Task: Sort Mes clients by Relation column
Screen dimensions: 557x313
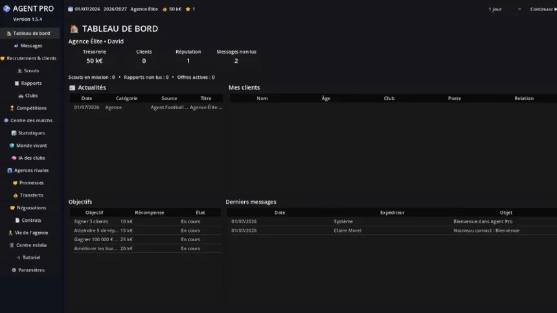Action: 524,98
